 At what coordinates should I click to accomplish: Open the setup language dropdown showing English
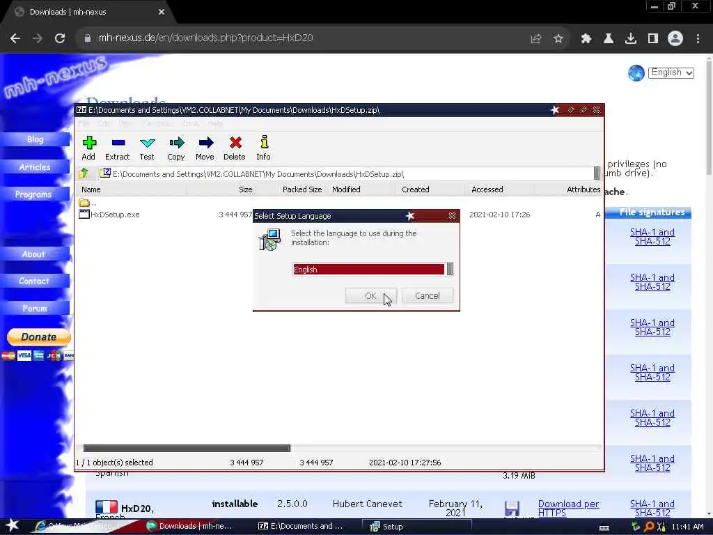[373, 270]
